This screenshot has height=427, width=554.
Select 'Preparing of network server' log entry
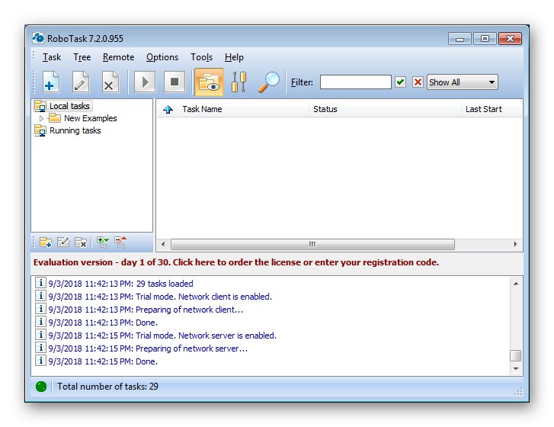(148, 348)
